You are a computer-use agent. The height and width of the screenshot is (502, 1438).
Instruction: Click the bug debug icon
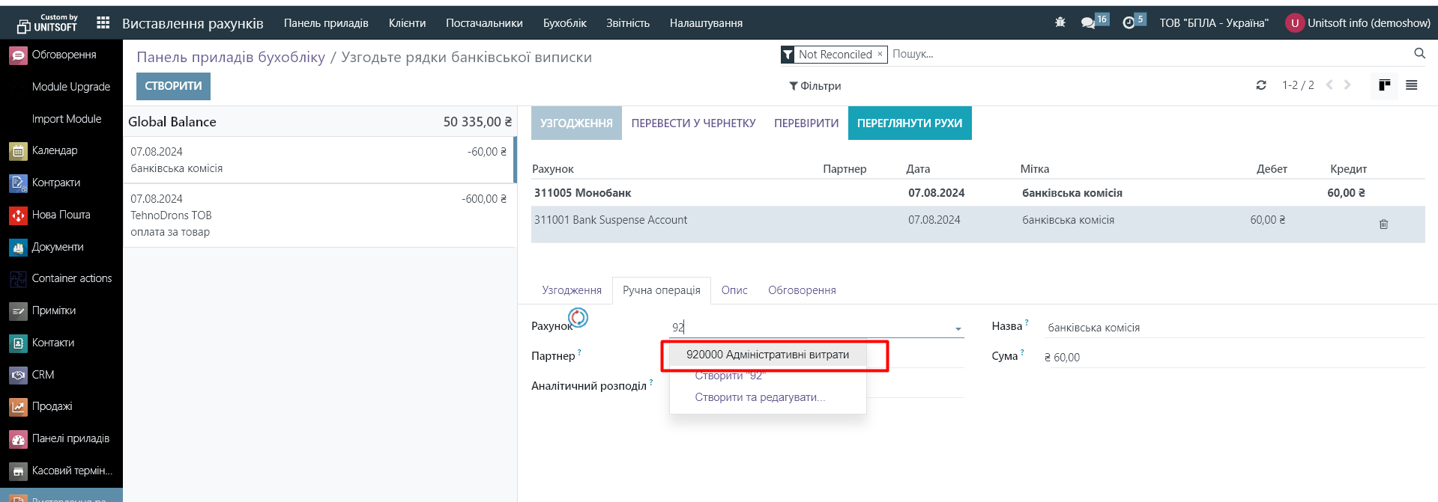pyautogui.click(x=1060, y=23)
